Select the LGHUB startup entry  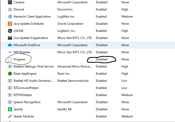(18, 31)
